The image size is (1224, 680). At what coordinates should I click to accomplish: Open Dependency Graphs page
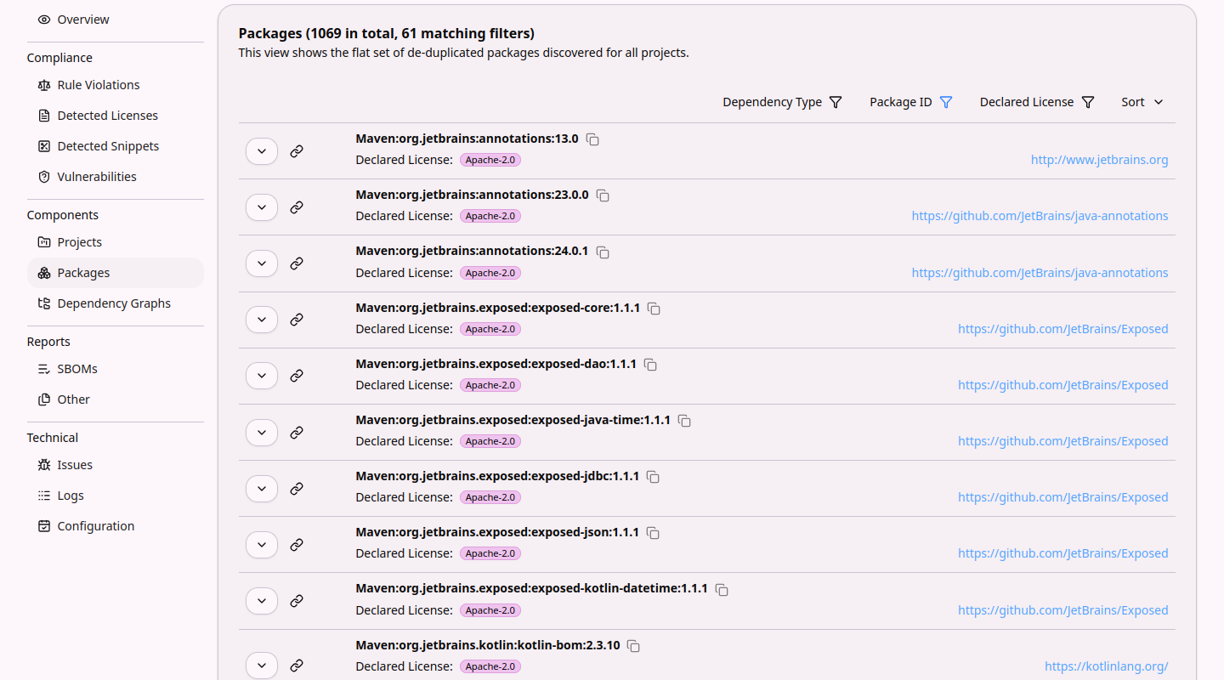click(x=116, y=303)
